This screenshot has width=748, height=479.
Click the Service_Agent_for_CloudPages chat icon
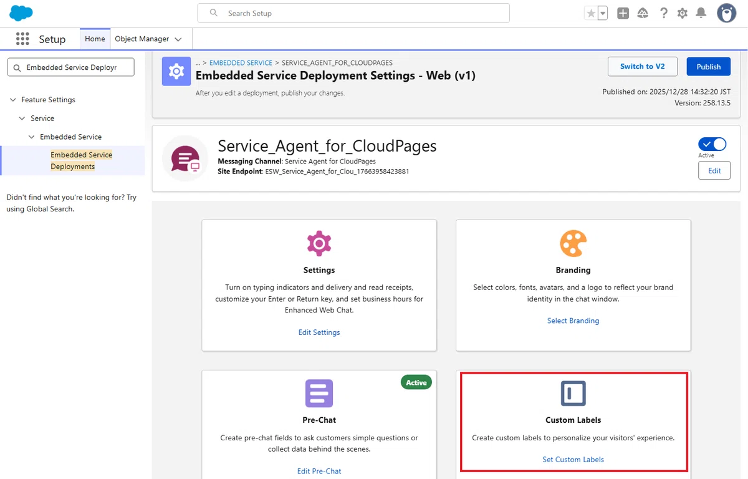[x=185, y=158]
